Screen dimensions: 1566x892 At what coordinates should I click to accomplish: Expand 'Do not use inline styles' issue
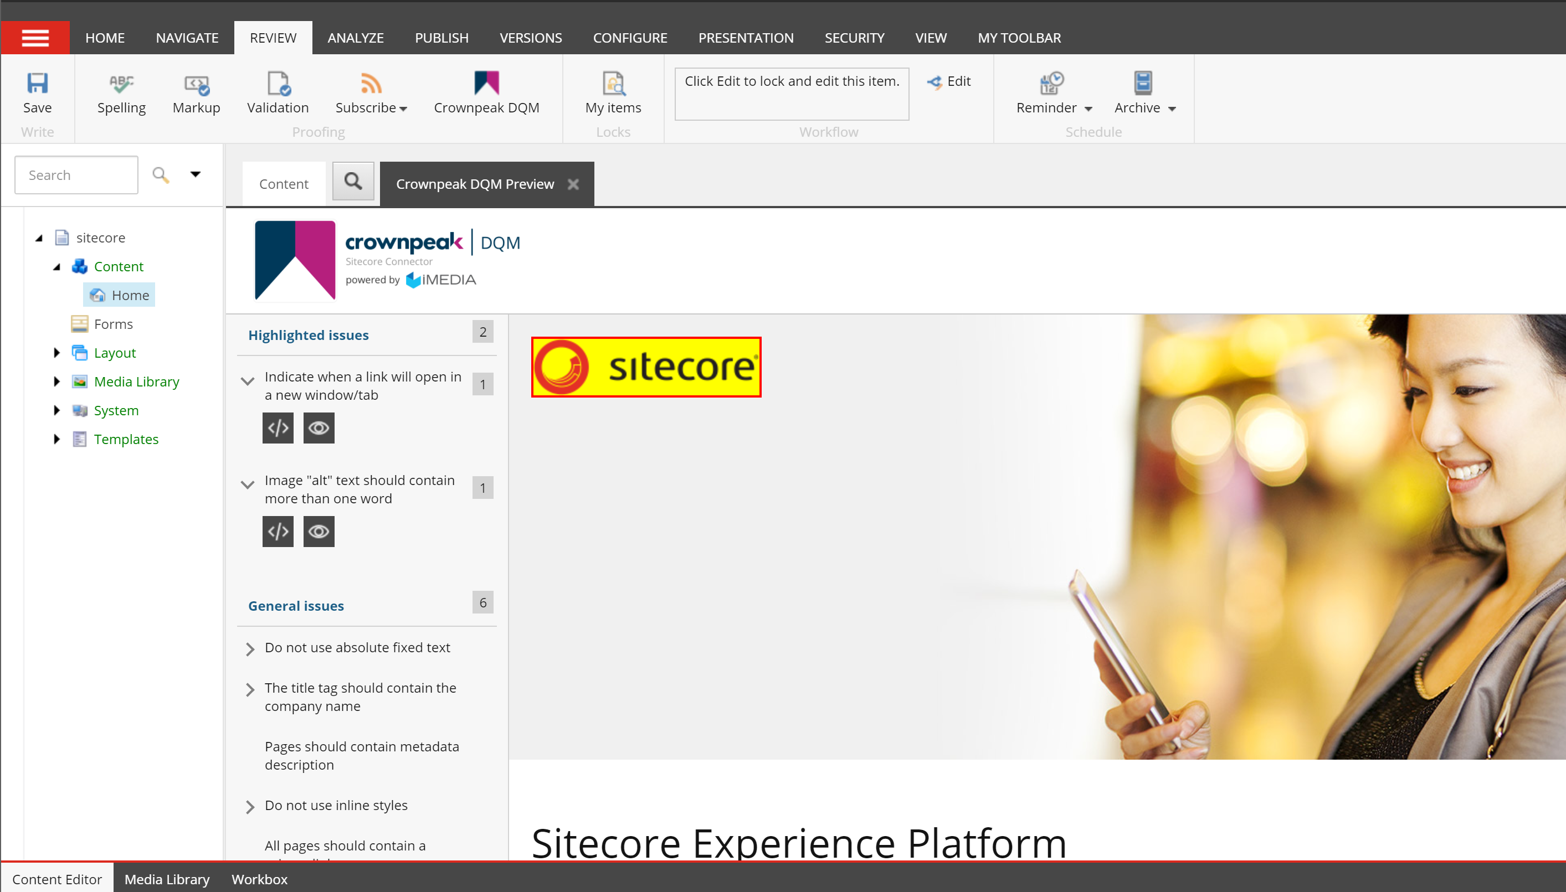[x=249, y=806]
